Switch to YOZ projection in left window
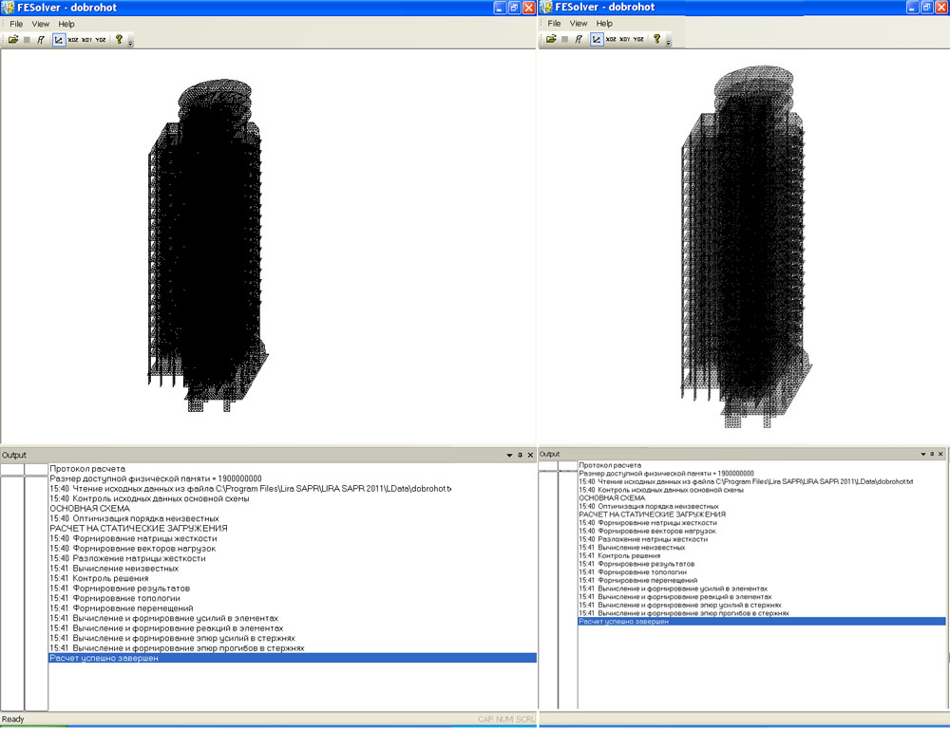This screenshot has height=730, width=950. (101, 40)
